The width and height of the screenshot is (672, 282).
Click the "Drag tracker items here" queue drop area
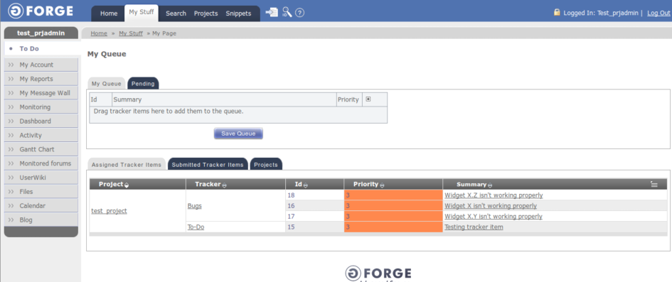click(x=238, y=114)
